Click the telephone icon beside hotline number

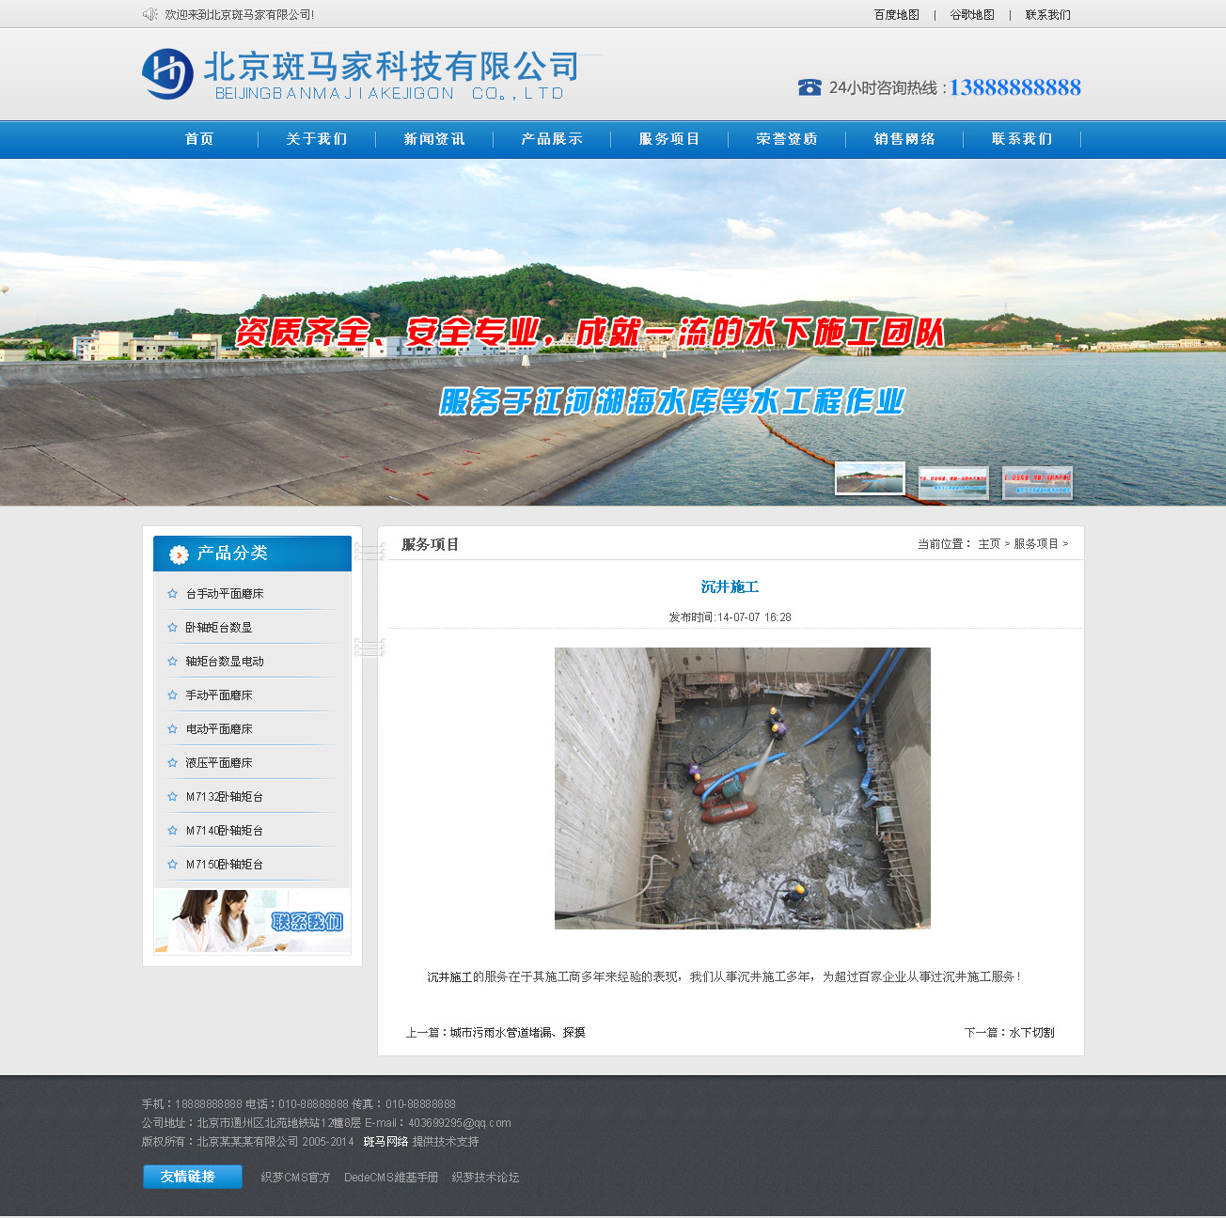tap(809, 87)
